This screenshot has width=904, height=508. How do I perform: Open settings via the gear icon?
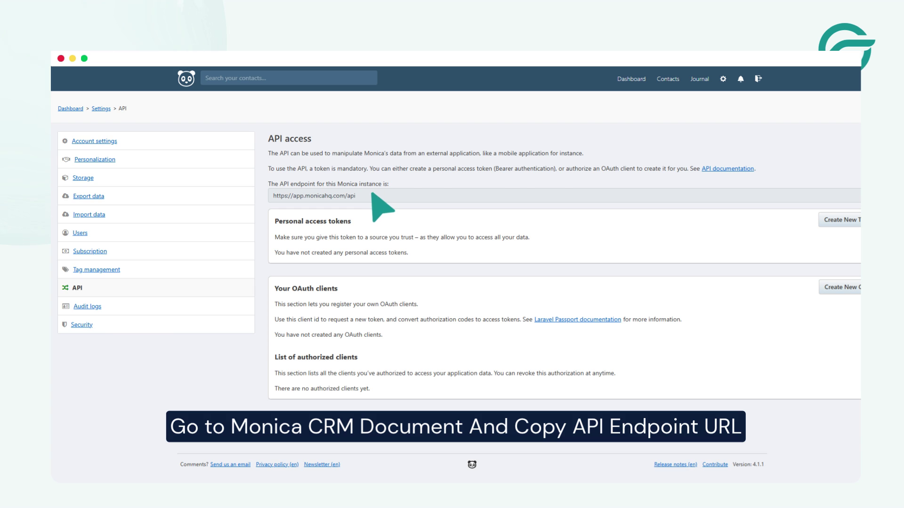723,79
